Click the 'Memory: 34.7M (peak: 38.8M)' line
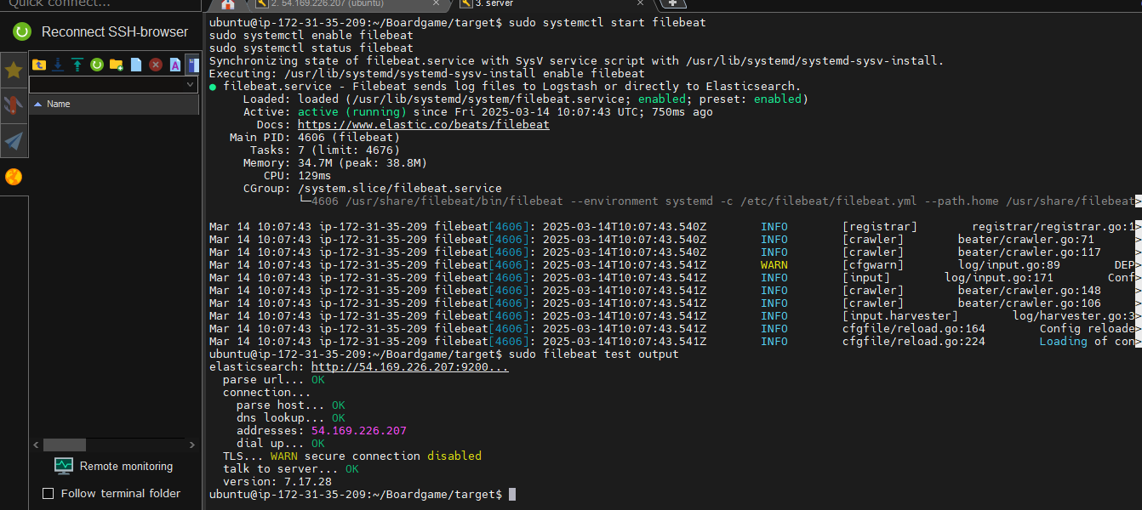 click(335, 163)
